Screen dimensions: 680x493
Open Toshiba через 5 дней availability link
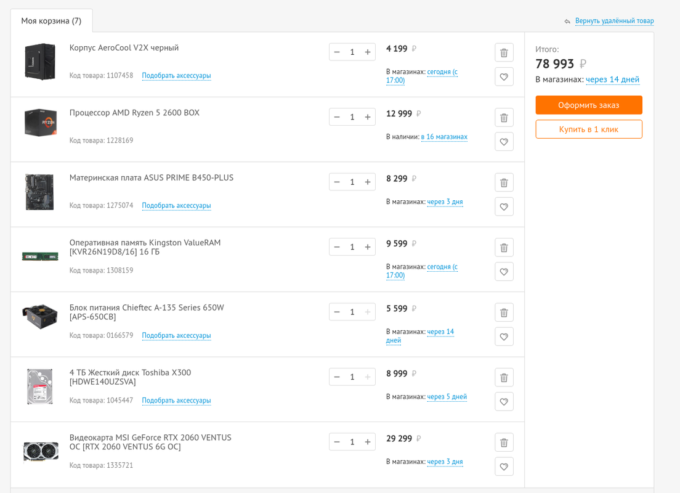click(x=447, y=397)
